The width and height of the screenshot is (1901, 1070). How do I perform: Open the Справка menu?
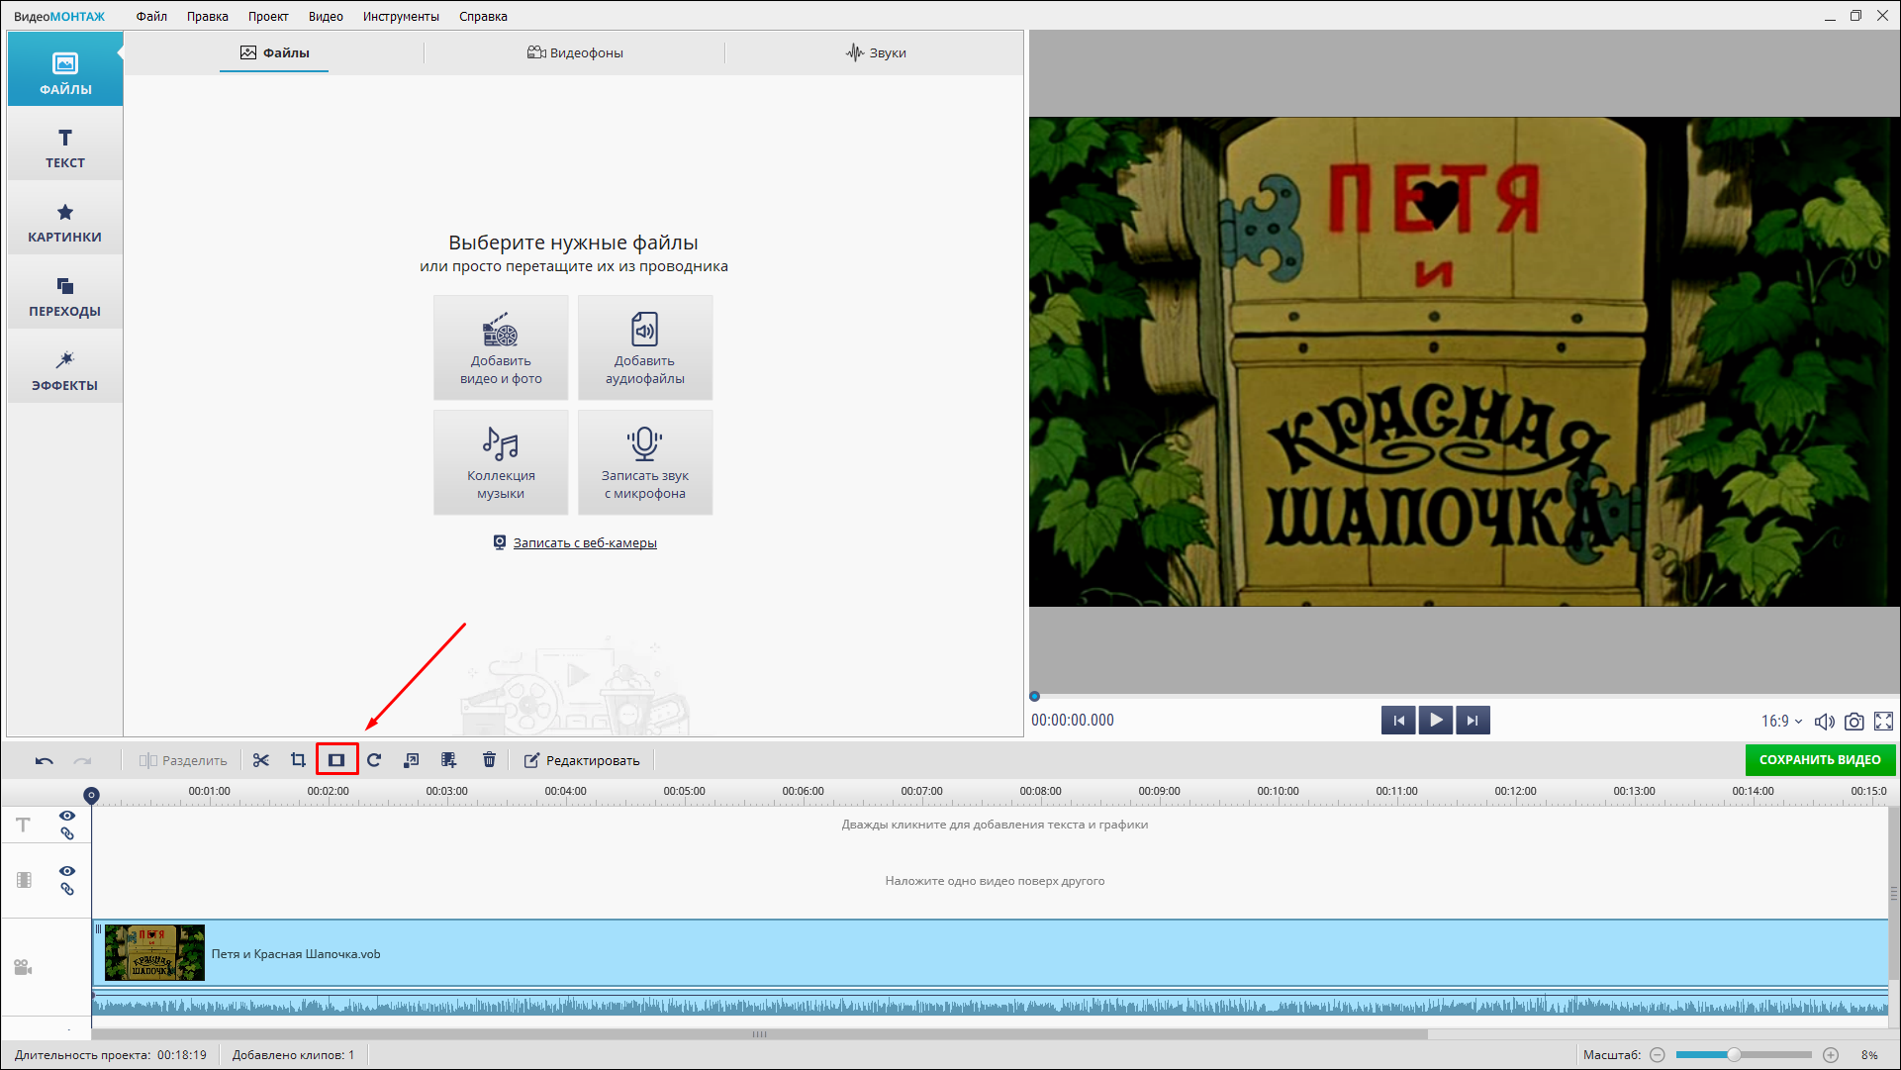point(483,17)
